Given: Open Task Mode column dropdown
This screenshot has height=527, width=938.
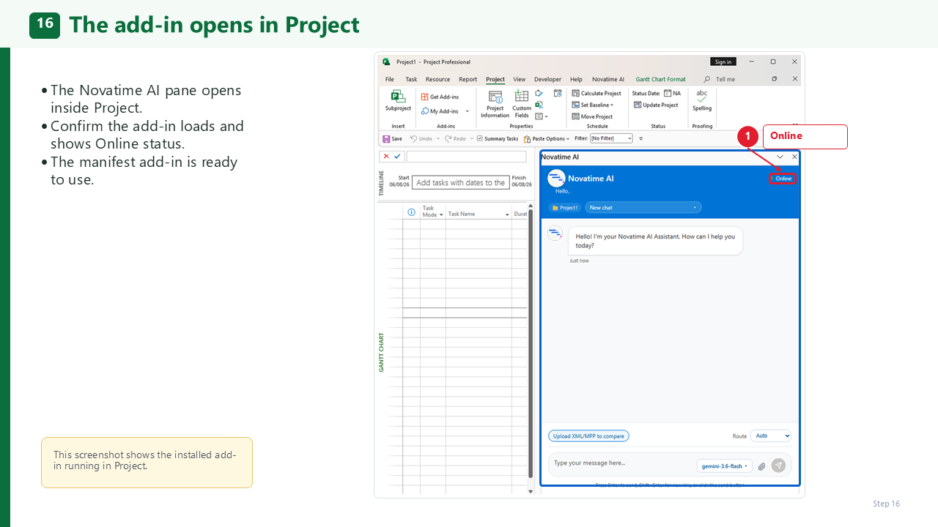Looking at the screenshot, I should click(441, 214).
